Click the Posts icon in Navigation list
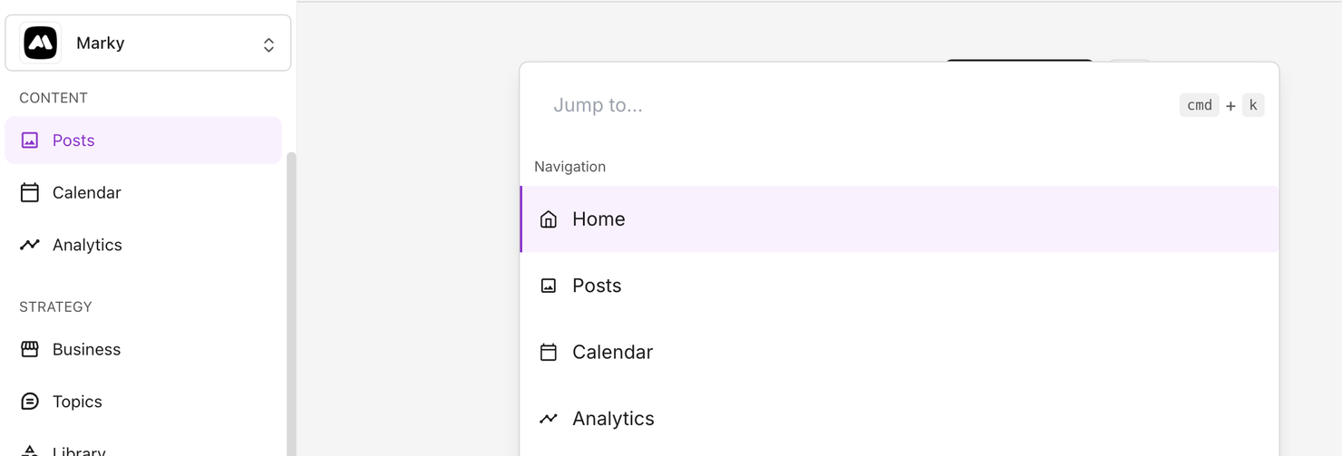This screenshot has height=456, width=1342. 549,286
